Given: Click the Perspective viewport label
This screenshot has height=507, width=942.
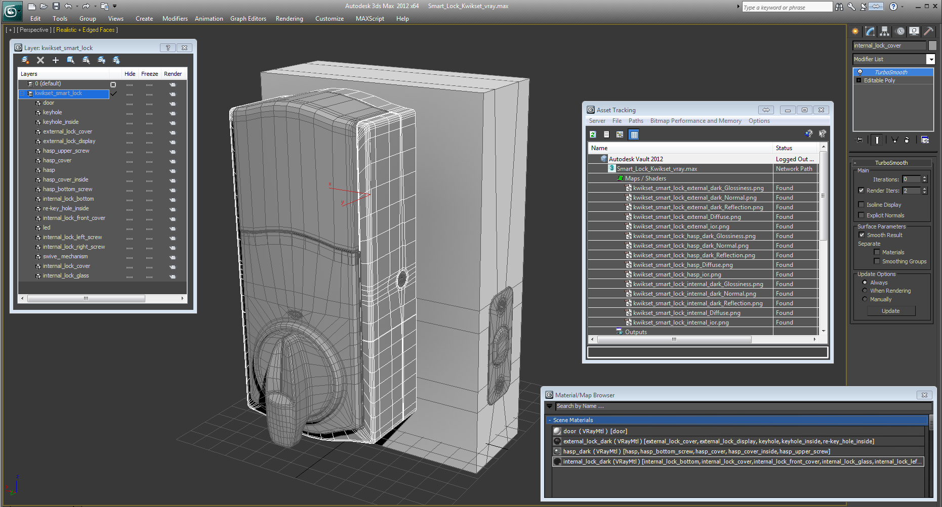Looking at the screenshot, I should 34,30.
